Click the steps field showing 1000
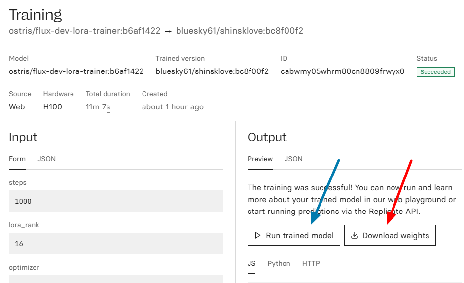 [x=116, y=201]
